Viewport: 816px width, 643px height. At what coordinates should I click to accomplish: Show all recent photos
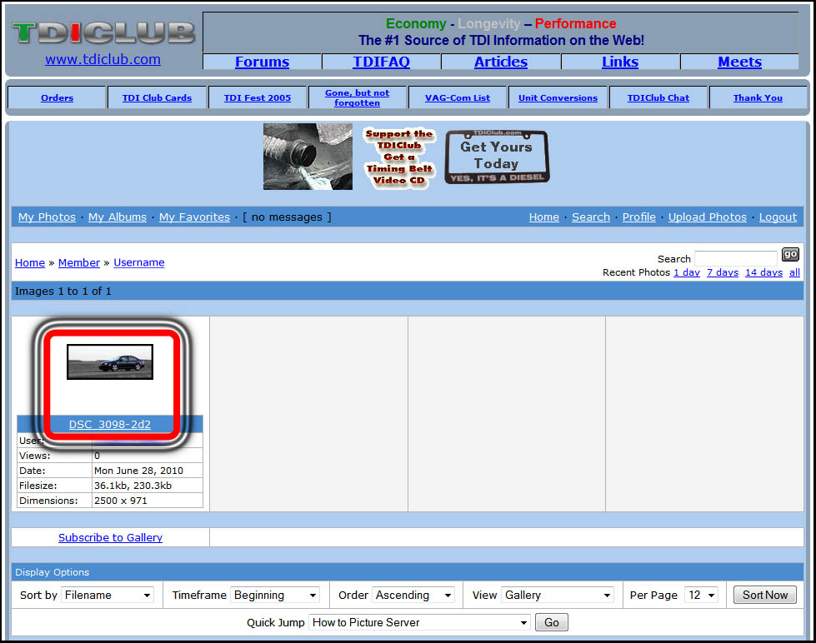(x=794, y=272)
